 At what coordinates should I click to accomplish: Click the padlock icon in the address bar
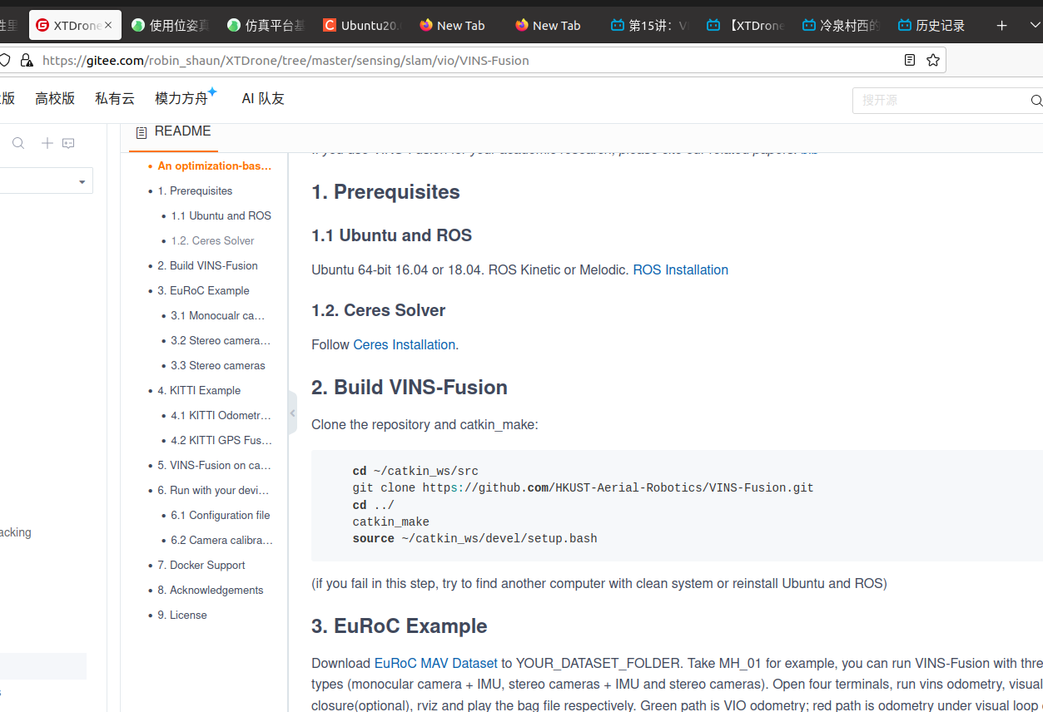[27, 60]
